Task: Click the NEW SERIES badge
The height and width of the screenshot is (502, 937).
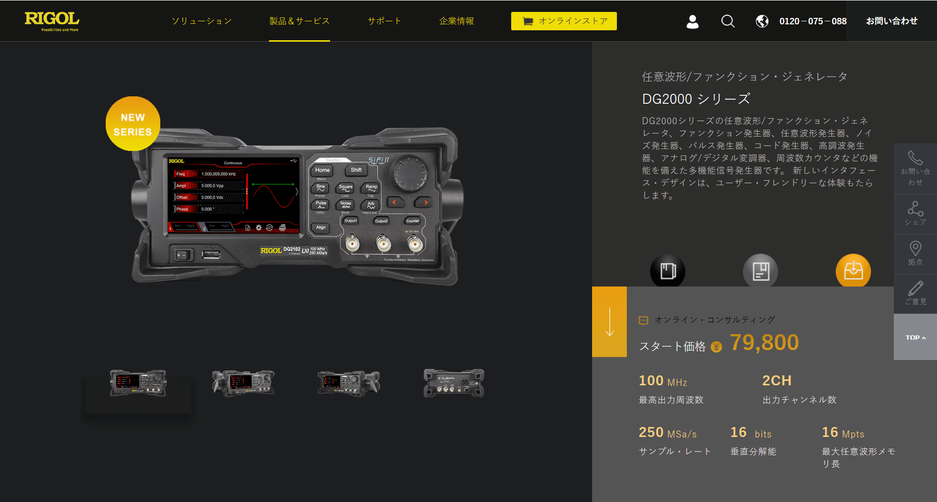Action: coord(133,124)
